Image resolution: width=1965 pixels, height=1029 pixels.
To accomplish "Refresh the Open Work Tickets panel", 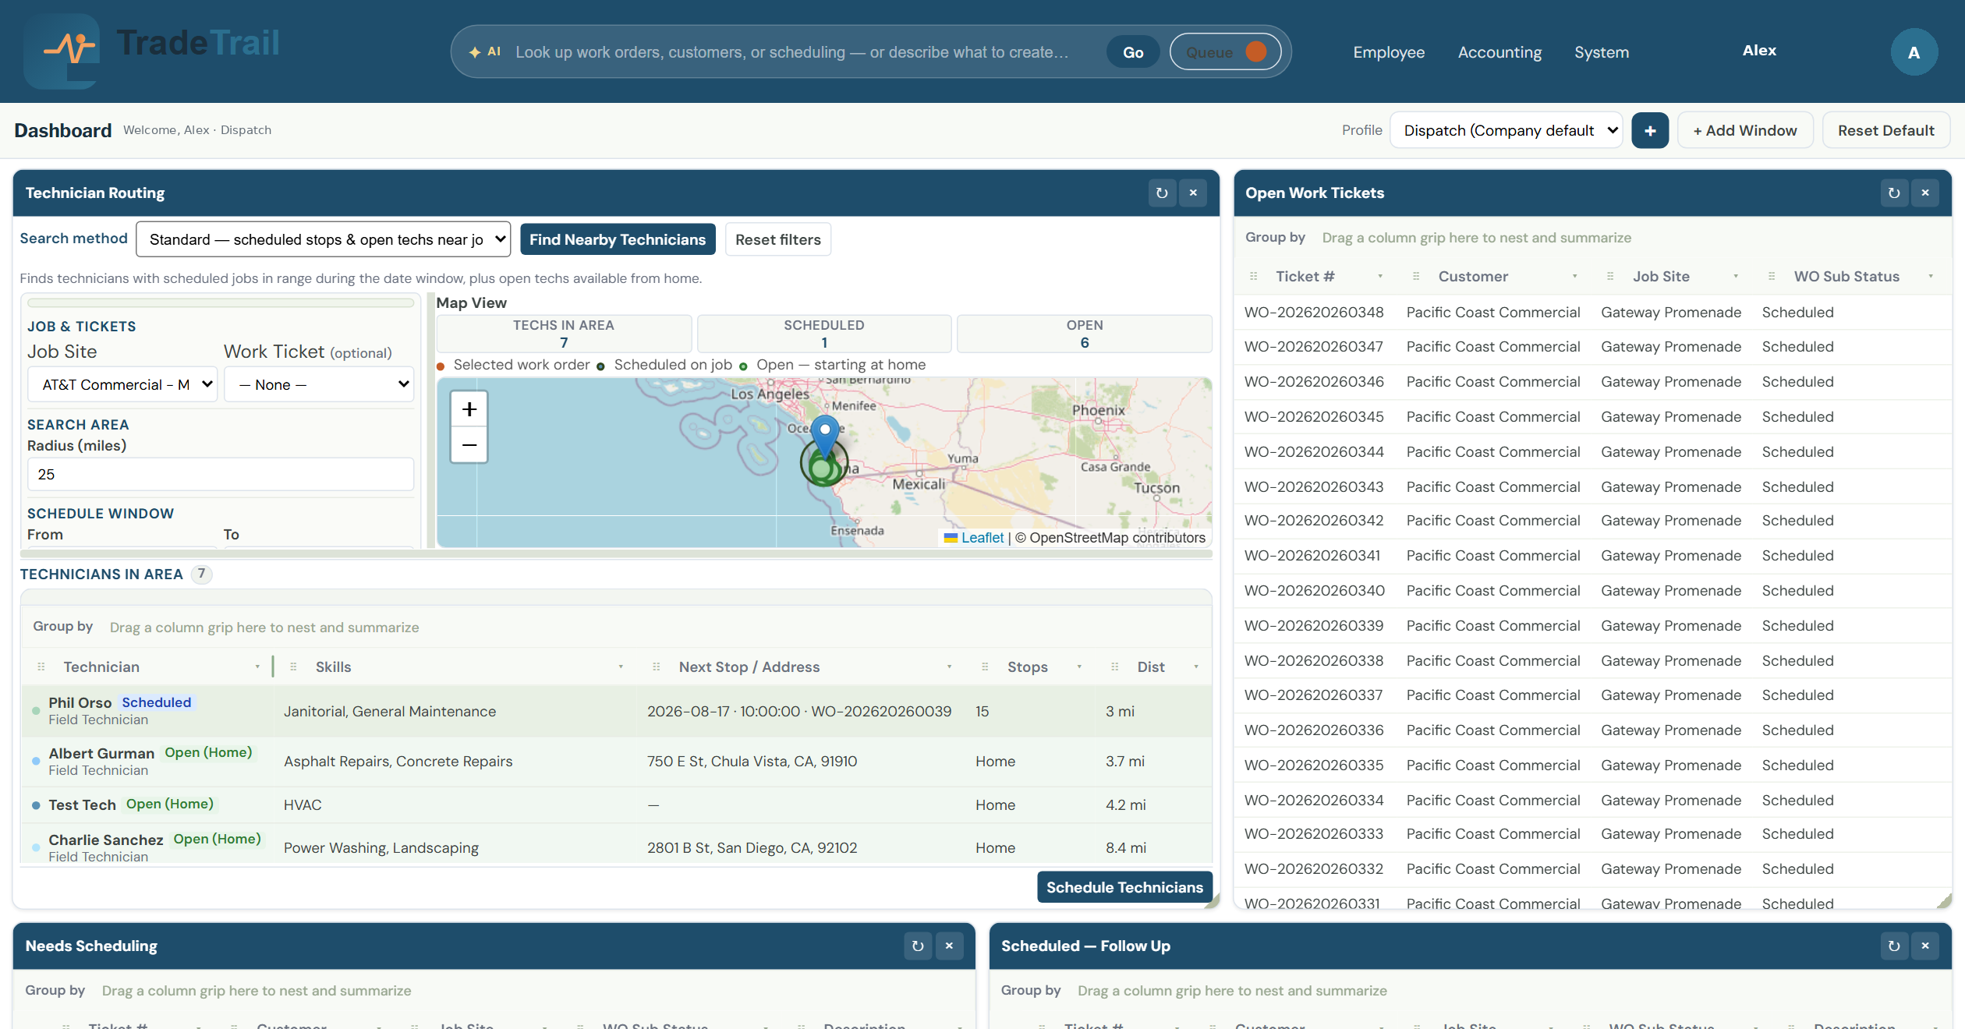I will [x=1894, y=193].
